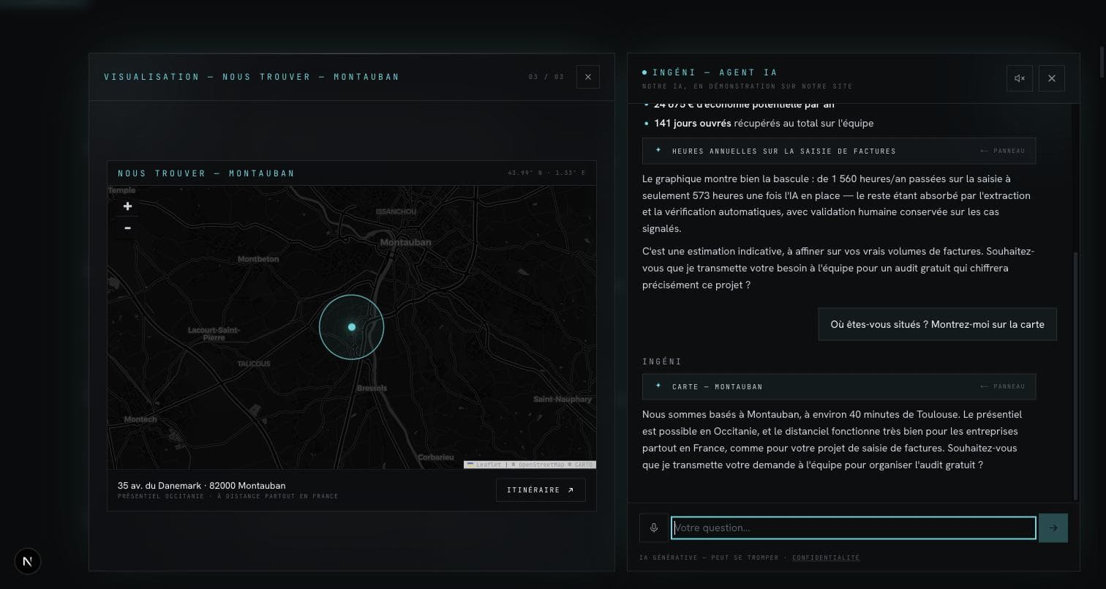
Task: Click the 'Saint-Nauphary' label on map
Action: 563,399
